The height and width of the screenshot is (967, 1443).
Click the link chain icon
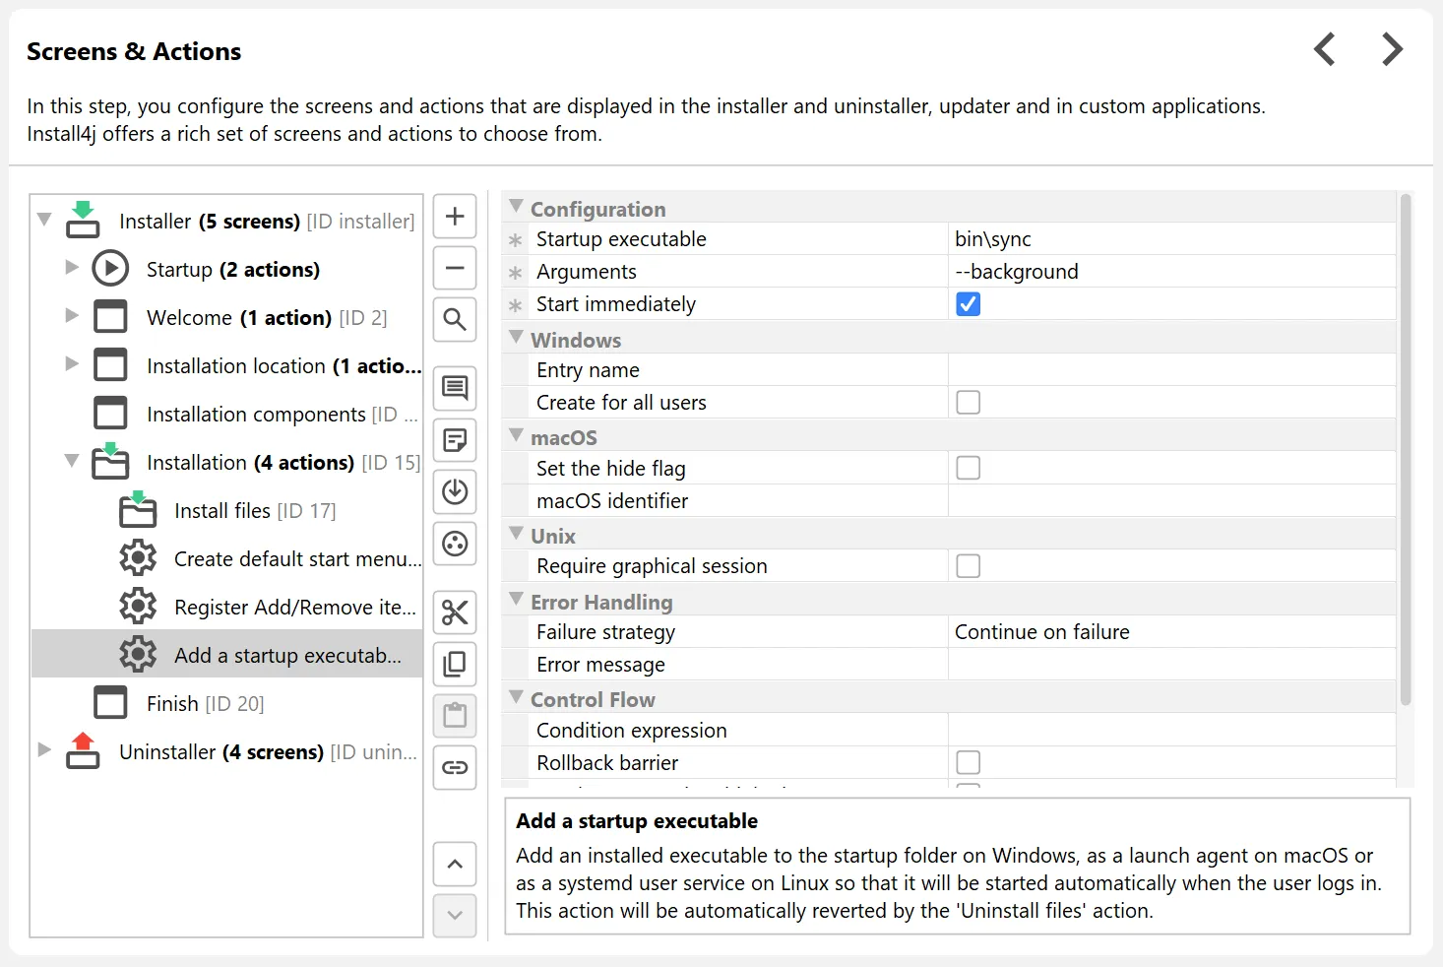point(455,767)
